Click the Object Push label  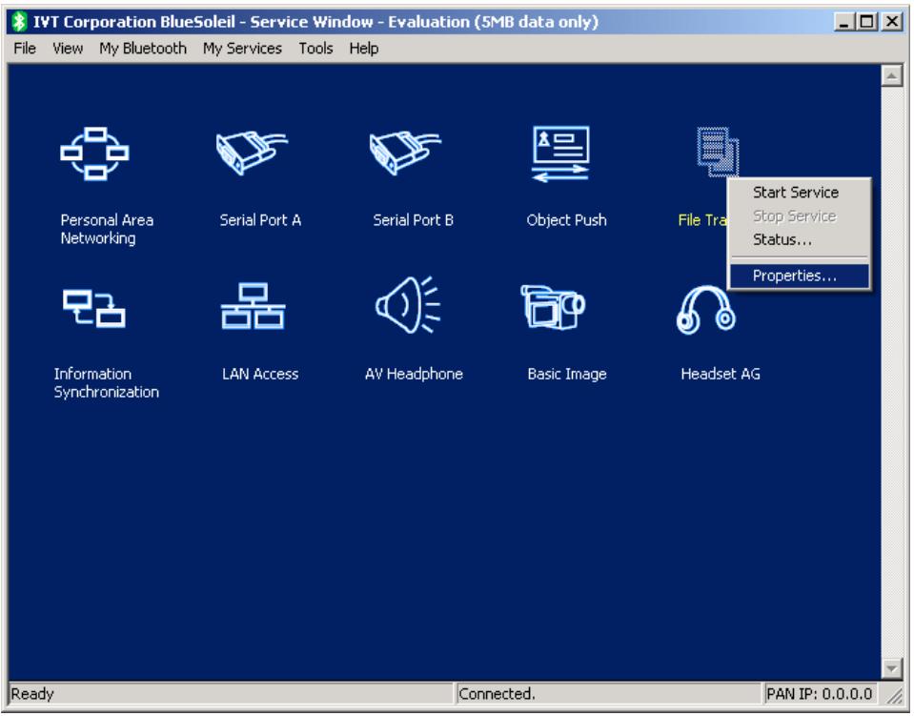pyautogui.click(x=566, y=220)
